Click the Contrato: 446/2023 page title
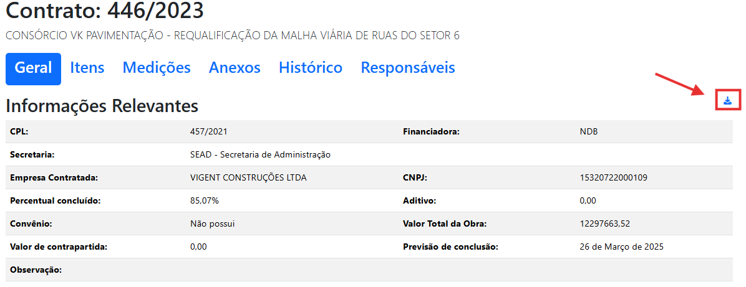This screenshot has width=746, height=287. (105, 11)
